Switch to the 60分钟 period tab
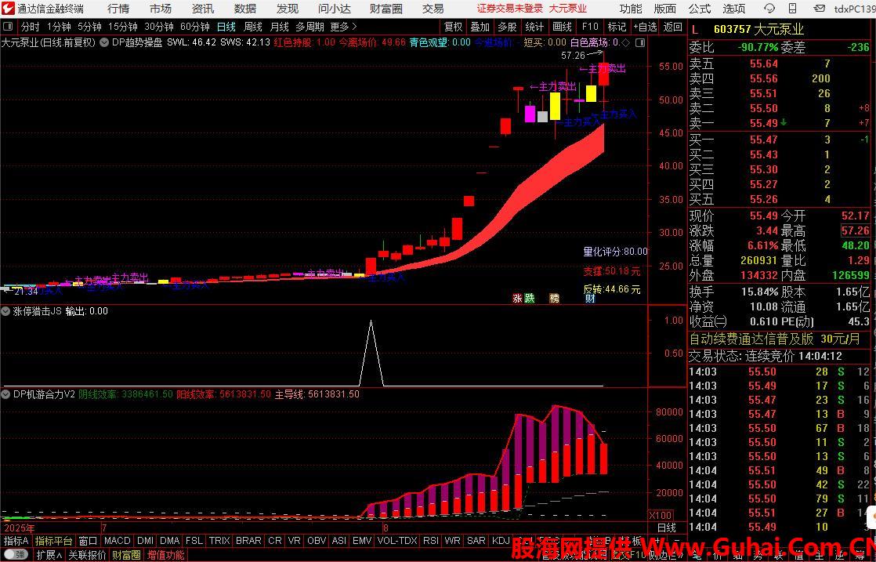 coord(195,26)
